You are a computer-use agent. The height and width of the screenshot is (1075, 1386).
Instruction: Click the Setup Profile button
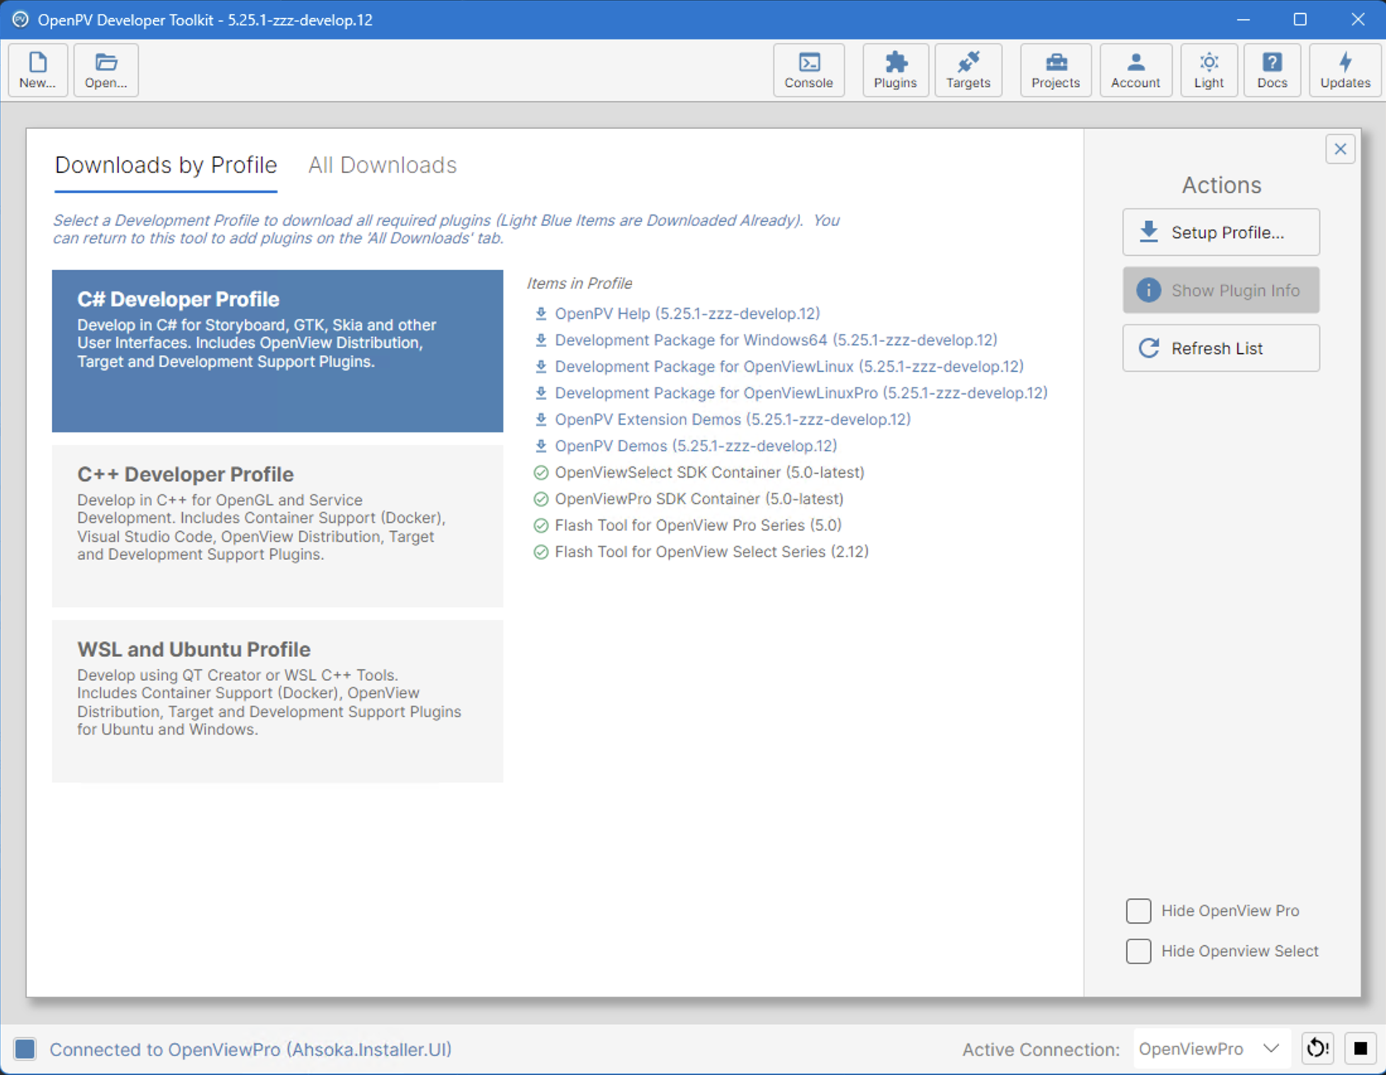click(x=1221, y=232)
